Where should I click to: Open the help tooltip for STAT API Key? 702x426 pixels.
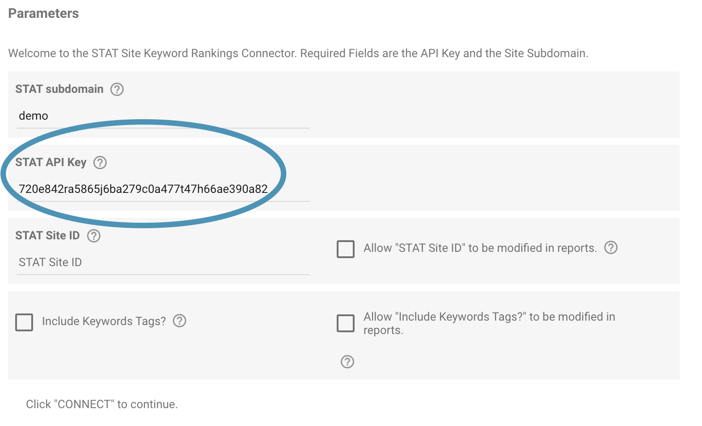[100, 163]
